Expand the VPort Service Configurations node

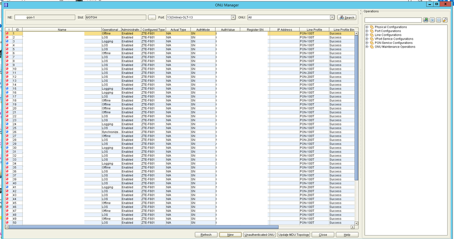click(x=367, y=38)
